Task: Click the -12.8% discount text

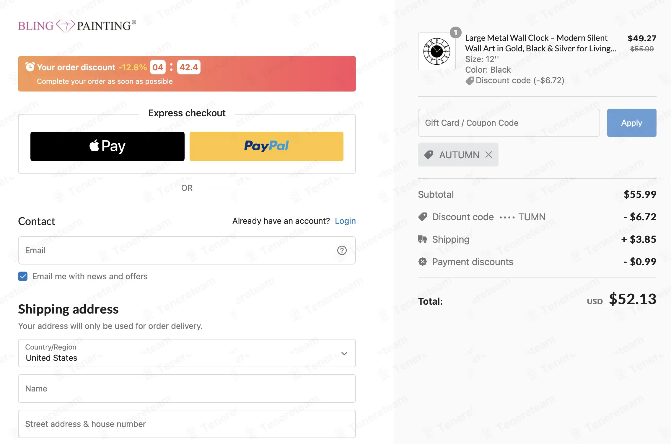Action: tap(133, 67)
